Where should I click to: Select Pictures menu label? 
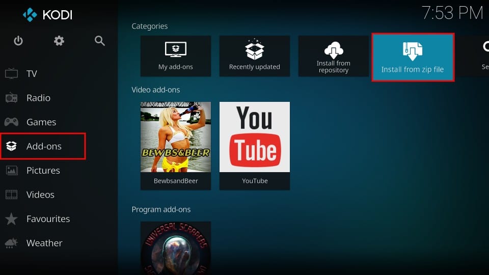43,171
